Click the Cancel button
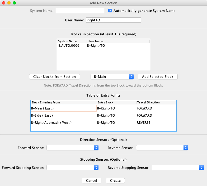Screen dimensions: 207x186 pyautogui.click(x=91, y=181)
